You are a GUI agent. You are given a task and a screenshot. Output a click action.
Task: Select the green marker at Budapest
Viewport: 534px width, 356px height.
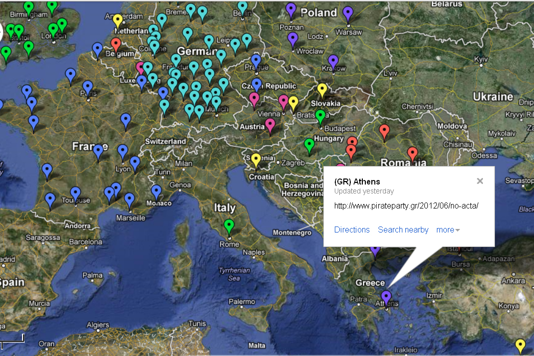point(320,116)
